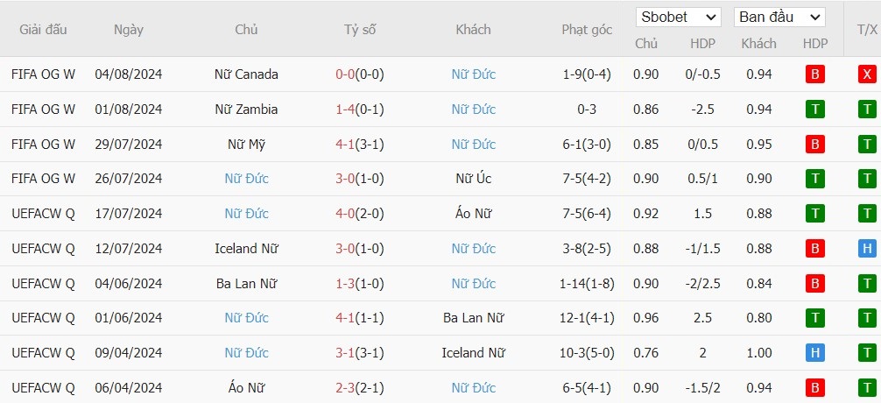Click the red B badge for 04/08/2024 match
This screenshot has width=881, height=403.
814,74
